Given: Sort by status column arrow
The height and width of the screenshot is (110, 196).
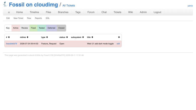Looking at the screenshot, I should (67, 37).
